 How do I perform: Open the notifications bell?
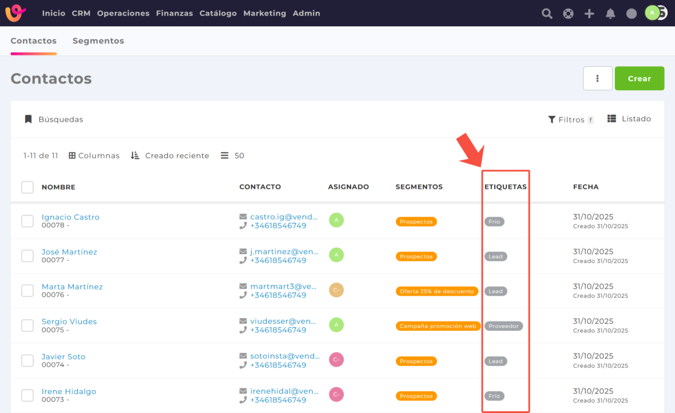(610, 14)
